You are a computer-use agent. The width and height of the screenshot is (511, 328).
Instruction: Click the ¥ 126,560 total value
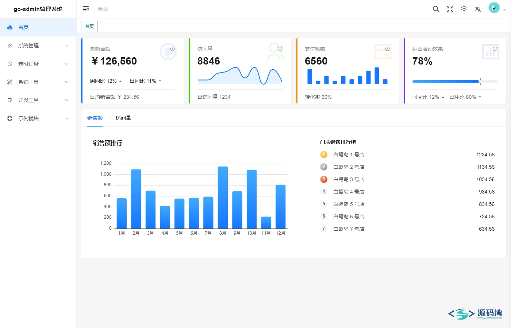[114, 61]
